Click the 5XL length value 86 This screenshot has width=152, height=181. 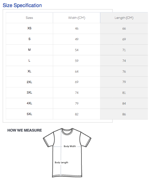(124, 114)
